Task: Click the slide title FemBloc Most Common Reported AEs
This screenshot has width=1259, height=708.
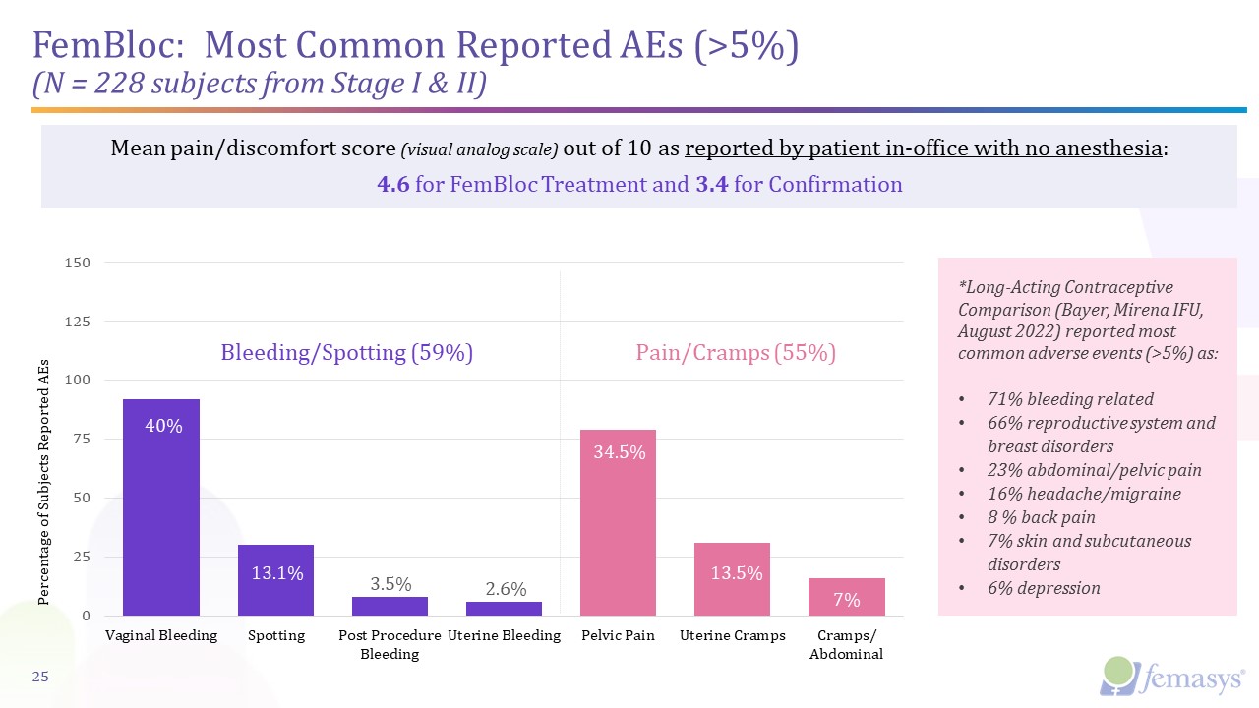Action: (x=414, y=46)
